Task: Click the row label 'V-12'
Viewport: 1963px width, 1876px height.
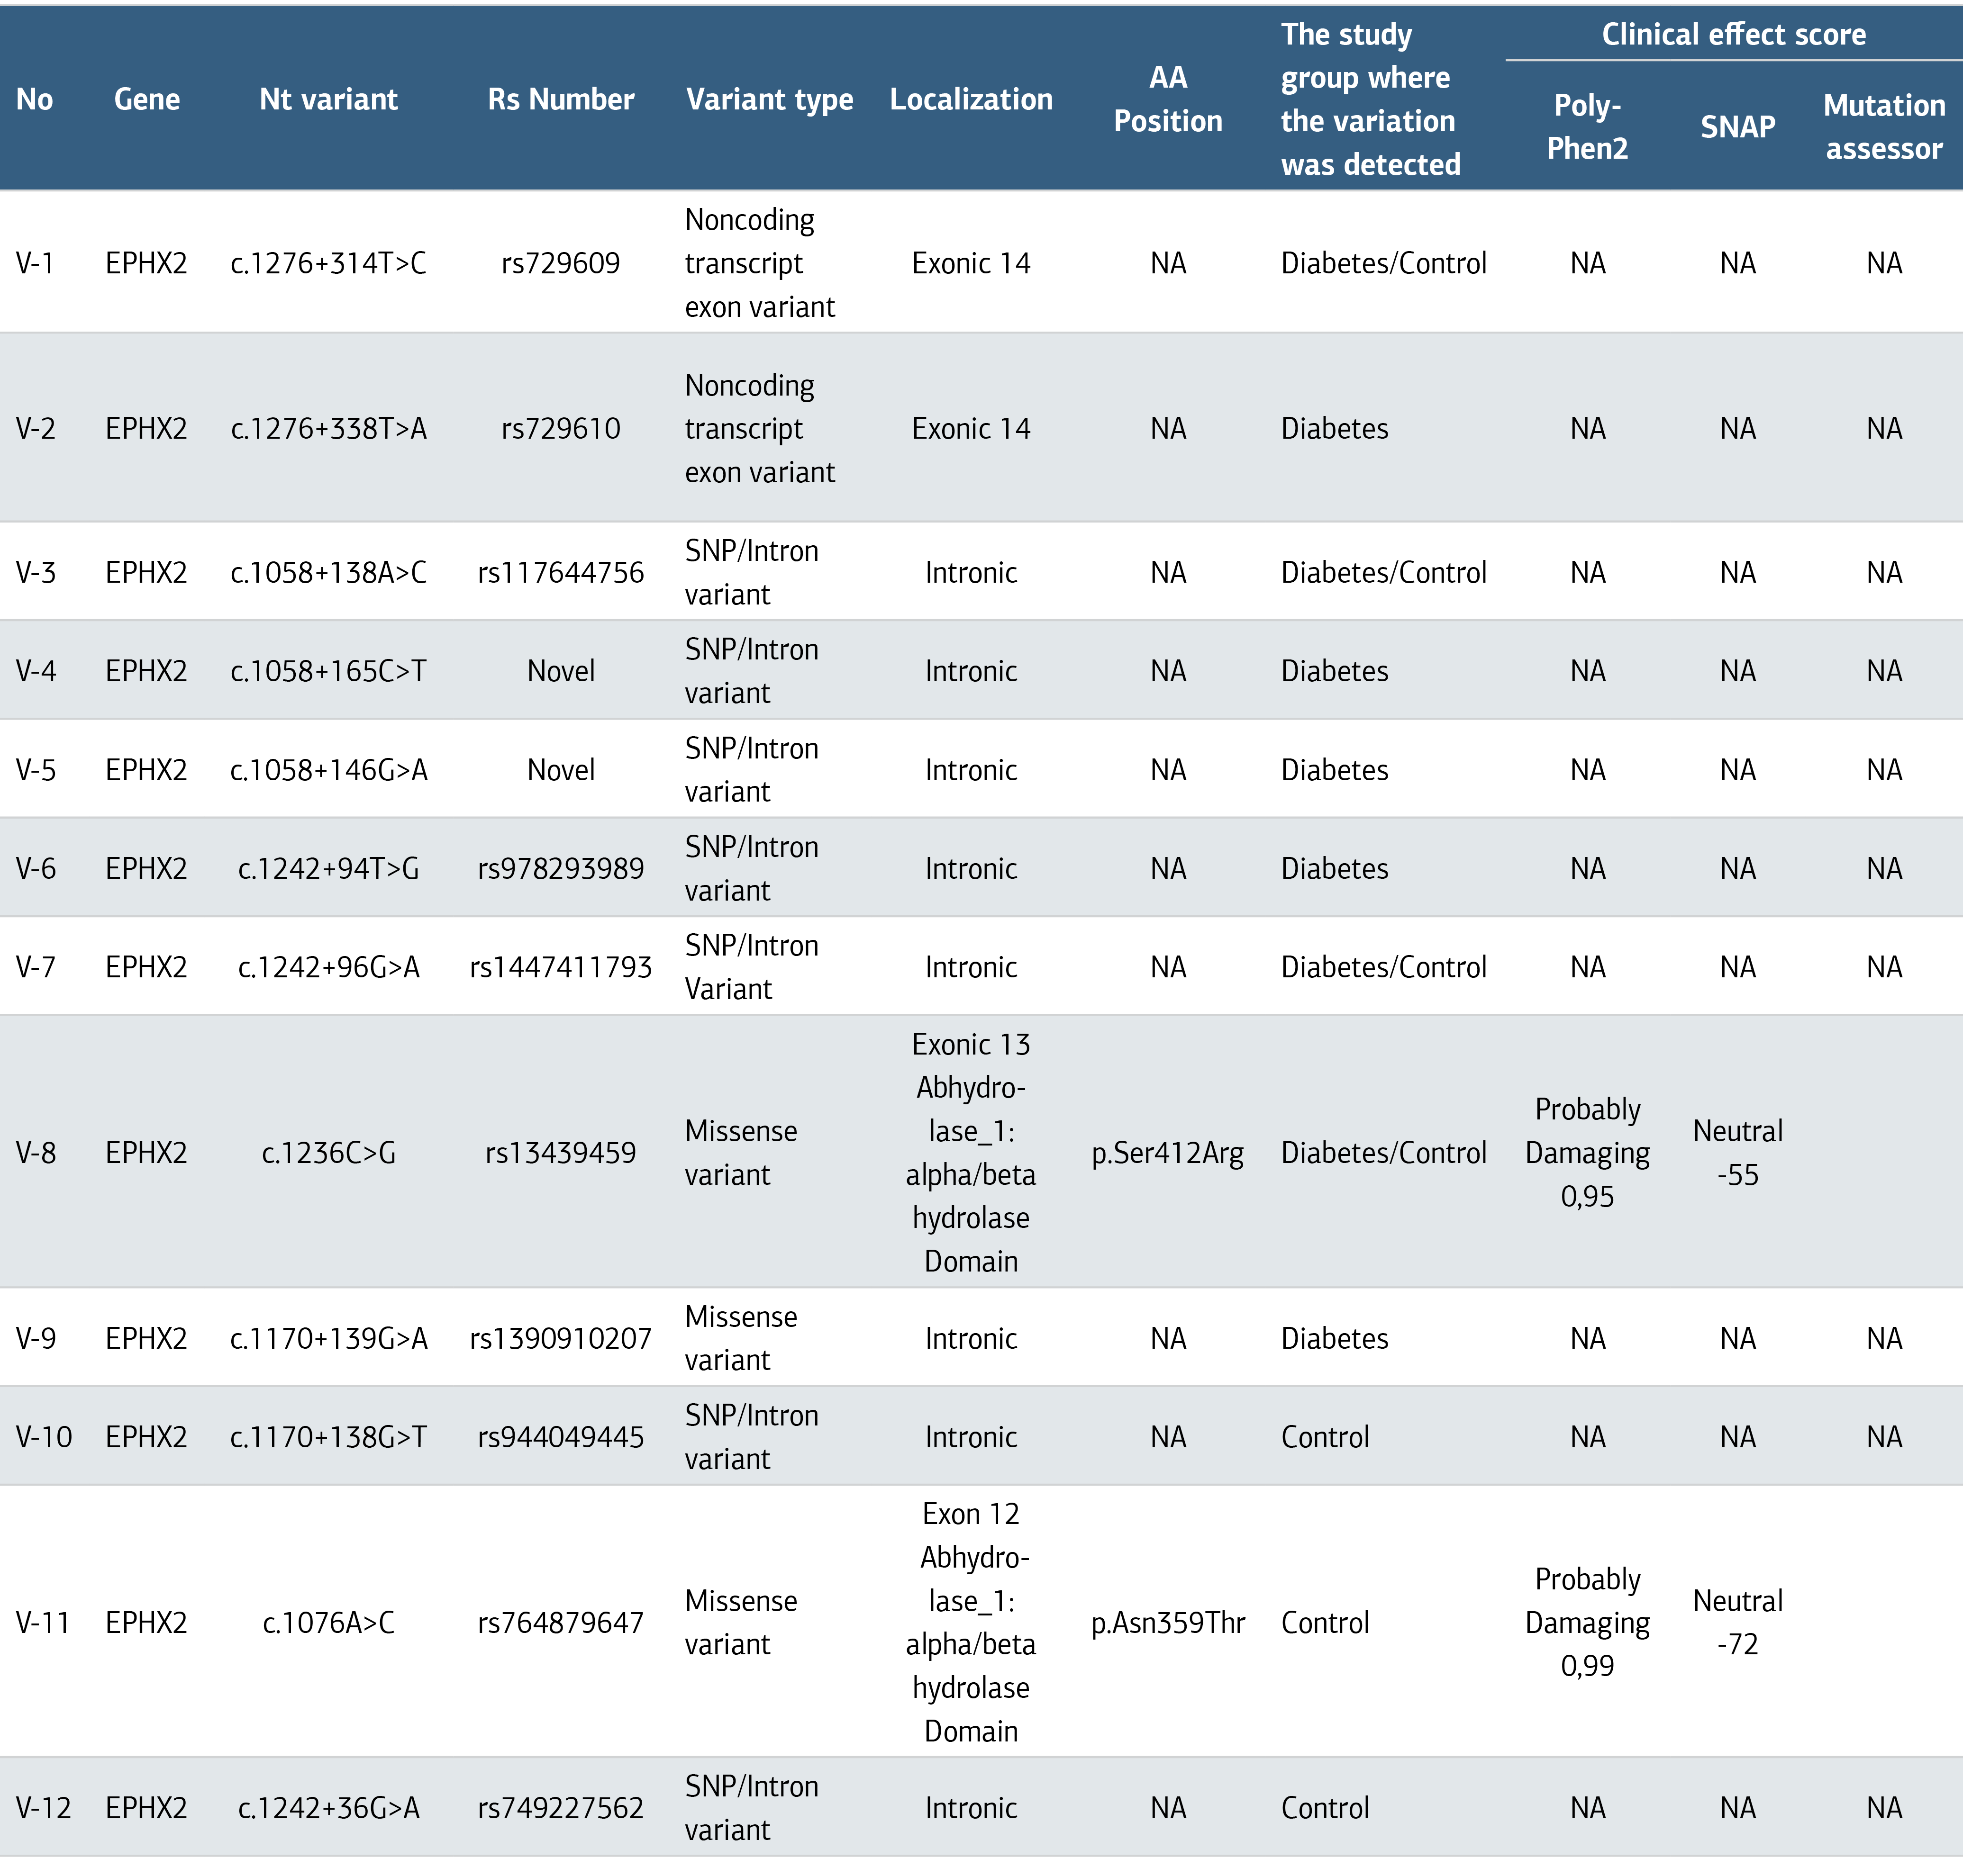Action: (43, 1807)
